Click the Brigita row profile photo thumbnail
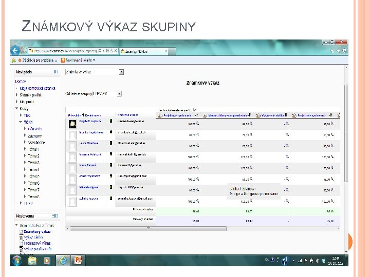The width and height of the screenshot is (370, 277). [x=72, y=124]
